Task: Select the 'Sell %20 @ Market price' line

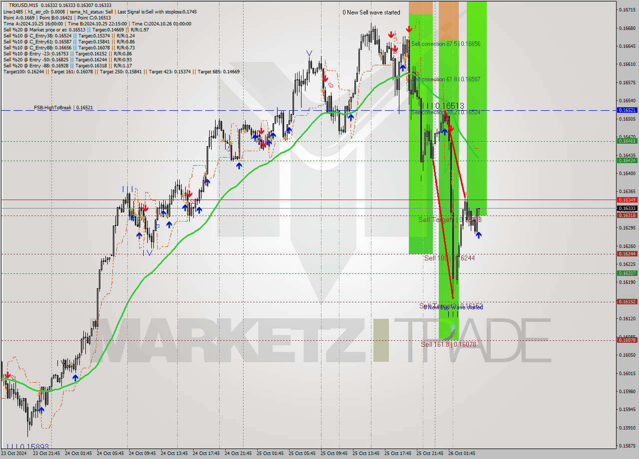Action: point(76,29)
